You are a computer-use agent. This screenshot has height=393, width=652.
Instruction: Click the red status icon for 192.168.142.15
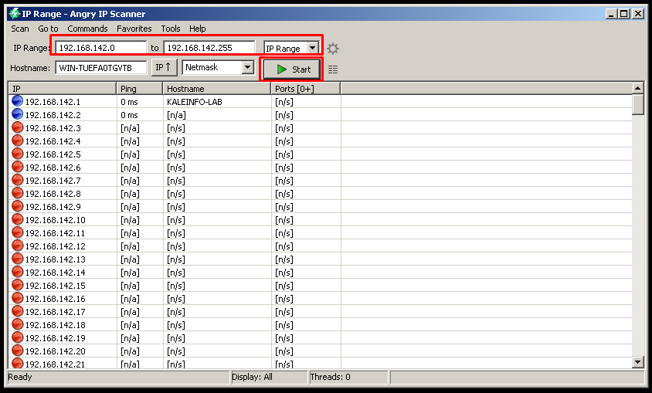[18, 286]
